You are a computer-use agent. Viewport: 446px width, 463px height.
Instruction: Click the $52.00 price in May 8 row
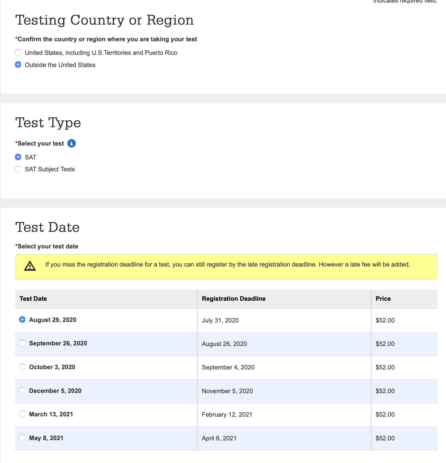385,438
